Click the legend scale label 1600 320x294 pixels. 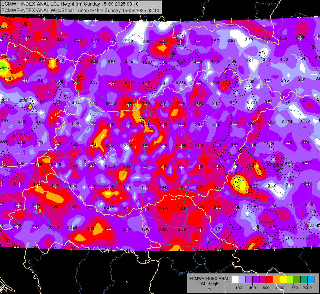point(294,288)
